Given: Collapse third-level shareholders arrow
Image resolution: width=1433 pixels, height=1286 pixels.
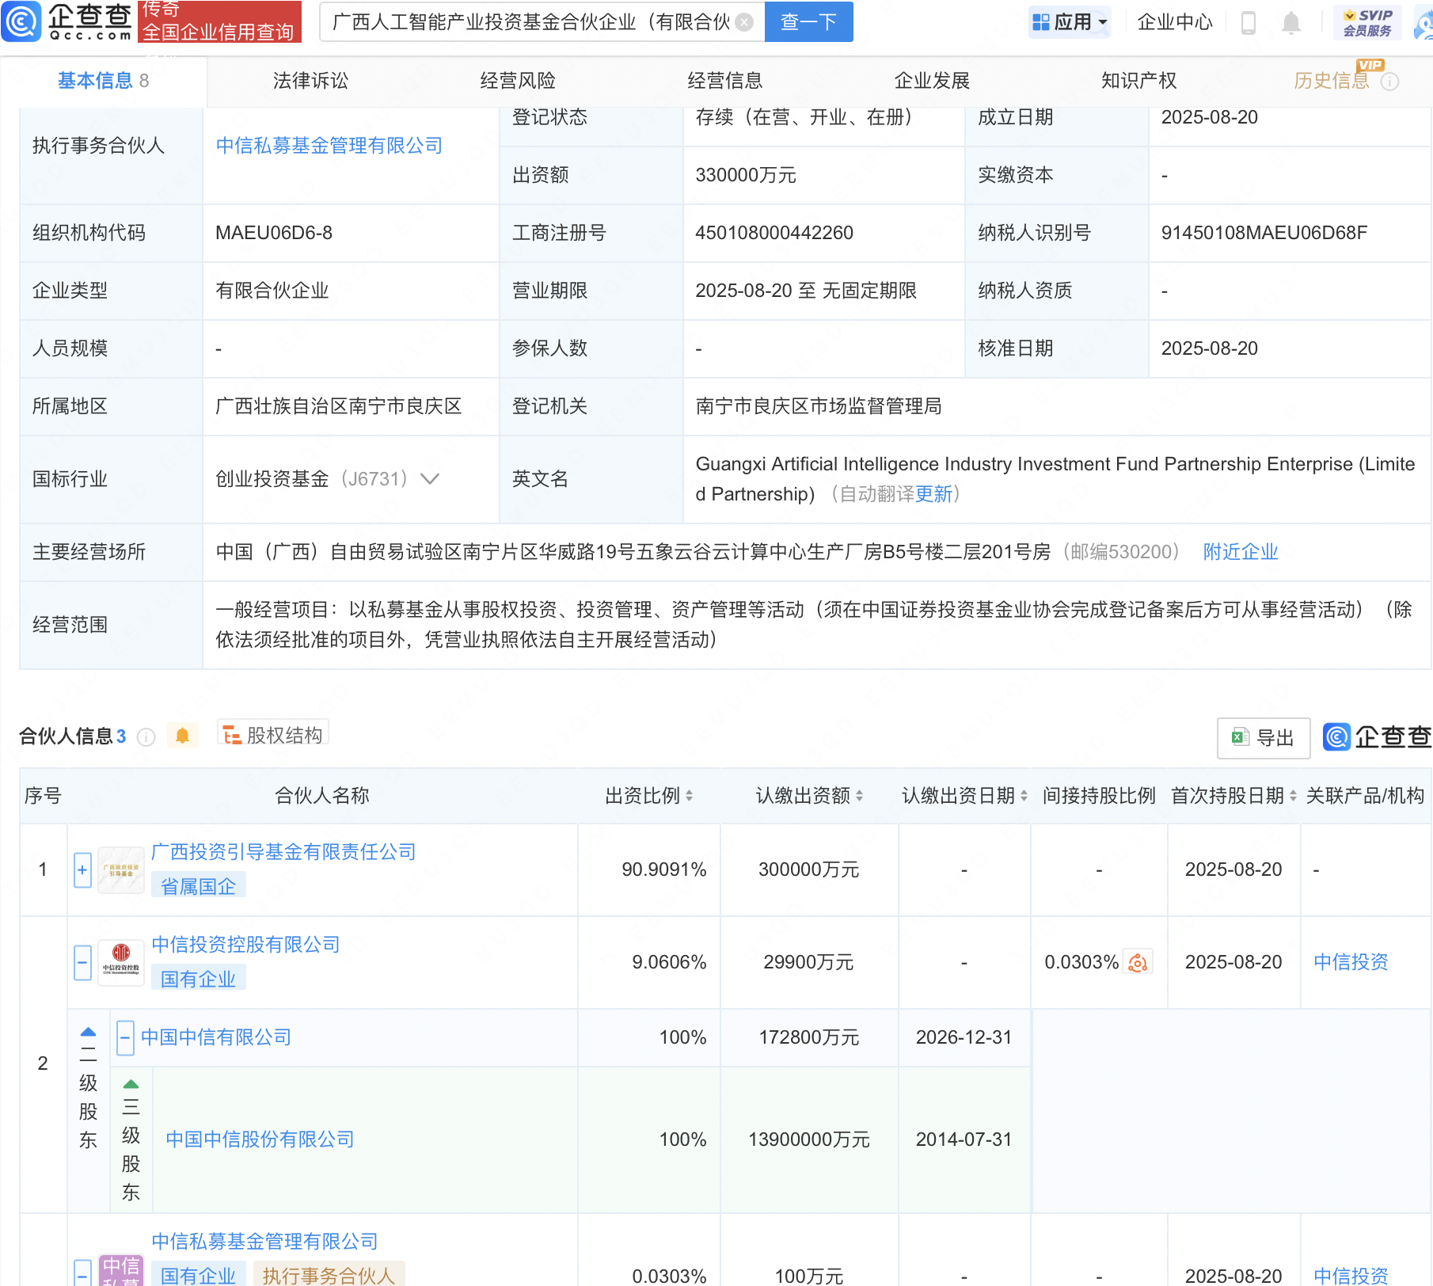Looking at the screenshot, I should pos(131,1084).
